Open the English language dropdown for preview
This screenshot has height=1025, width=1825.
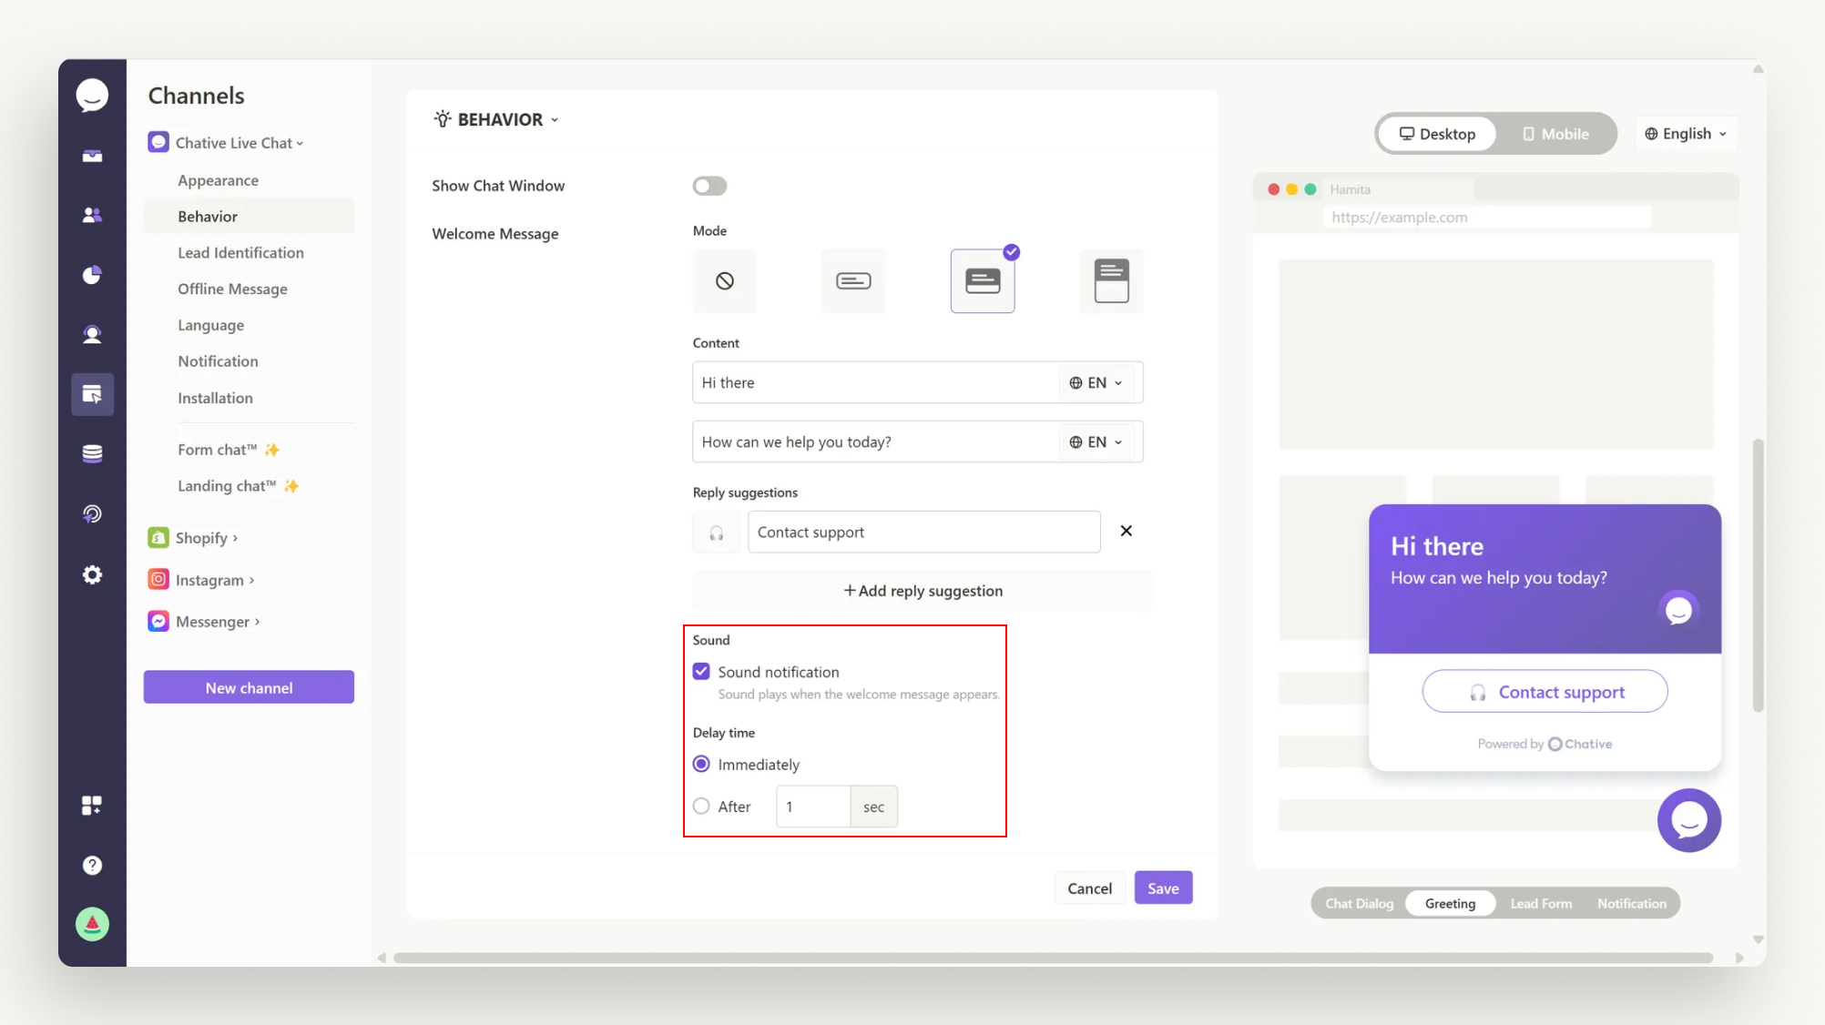pyautogui.click(x=1686, y=134)
